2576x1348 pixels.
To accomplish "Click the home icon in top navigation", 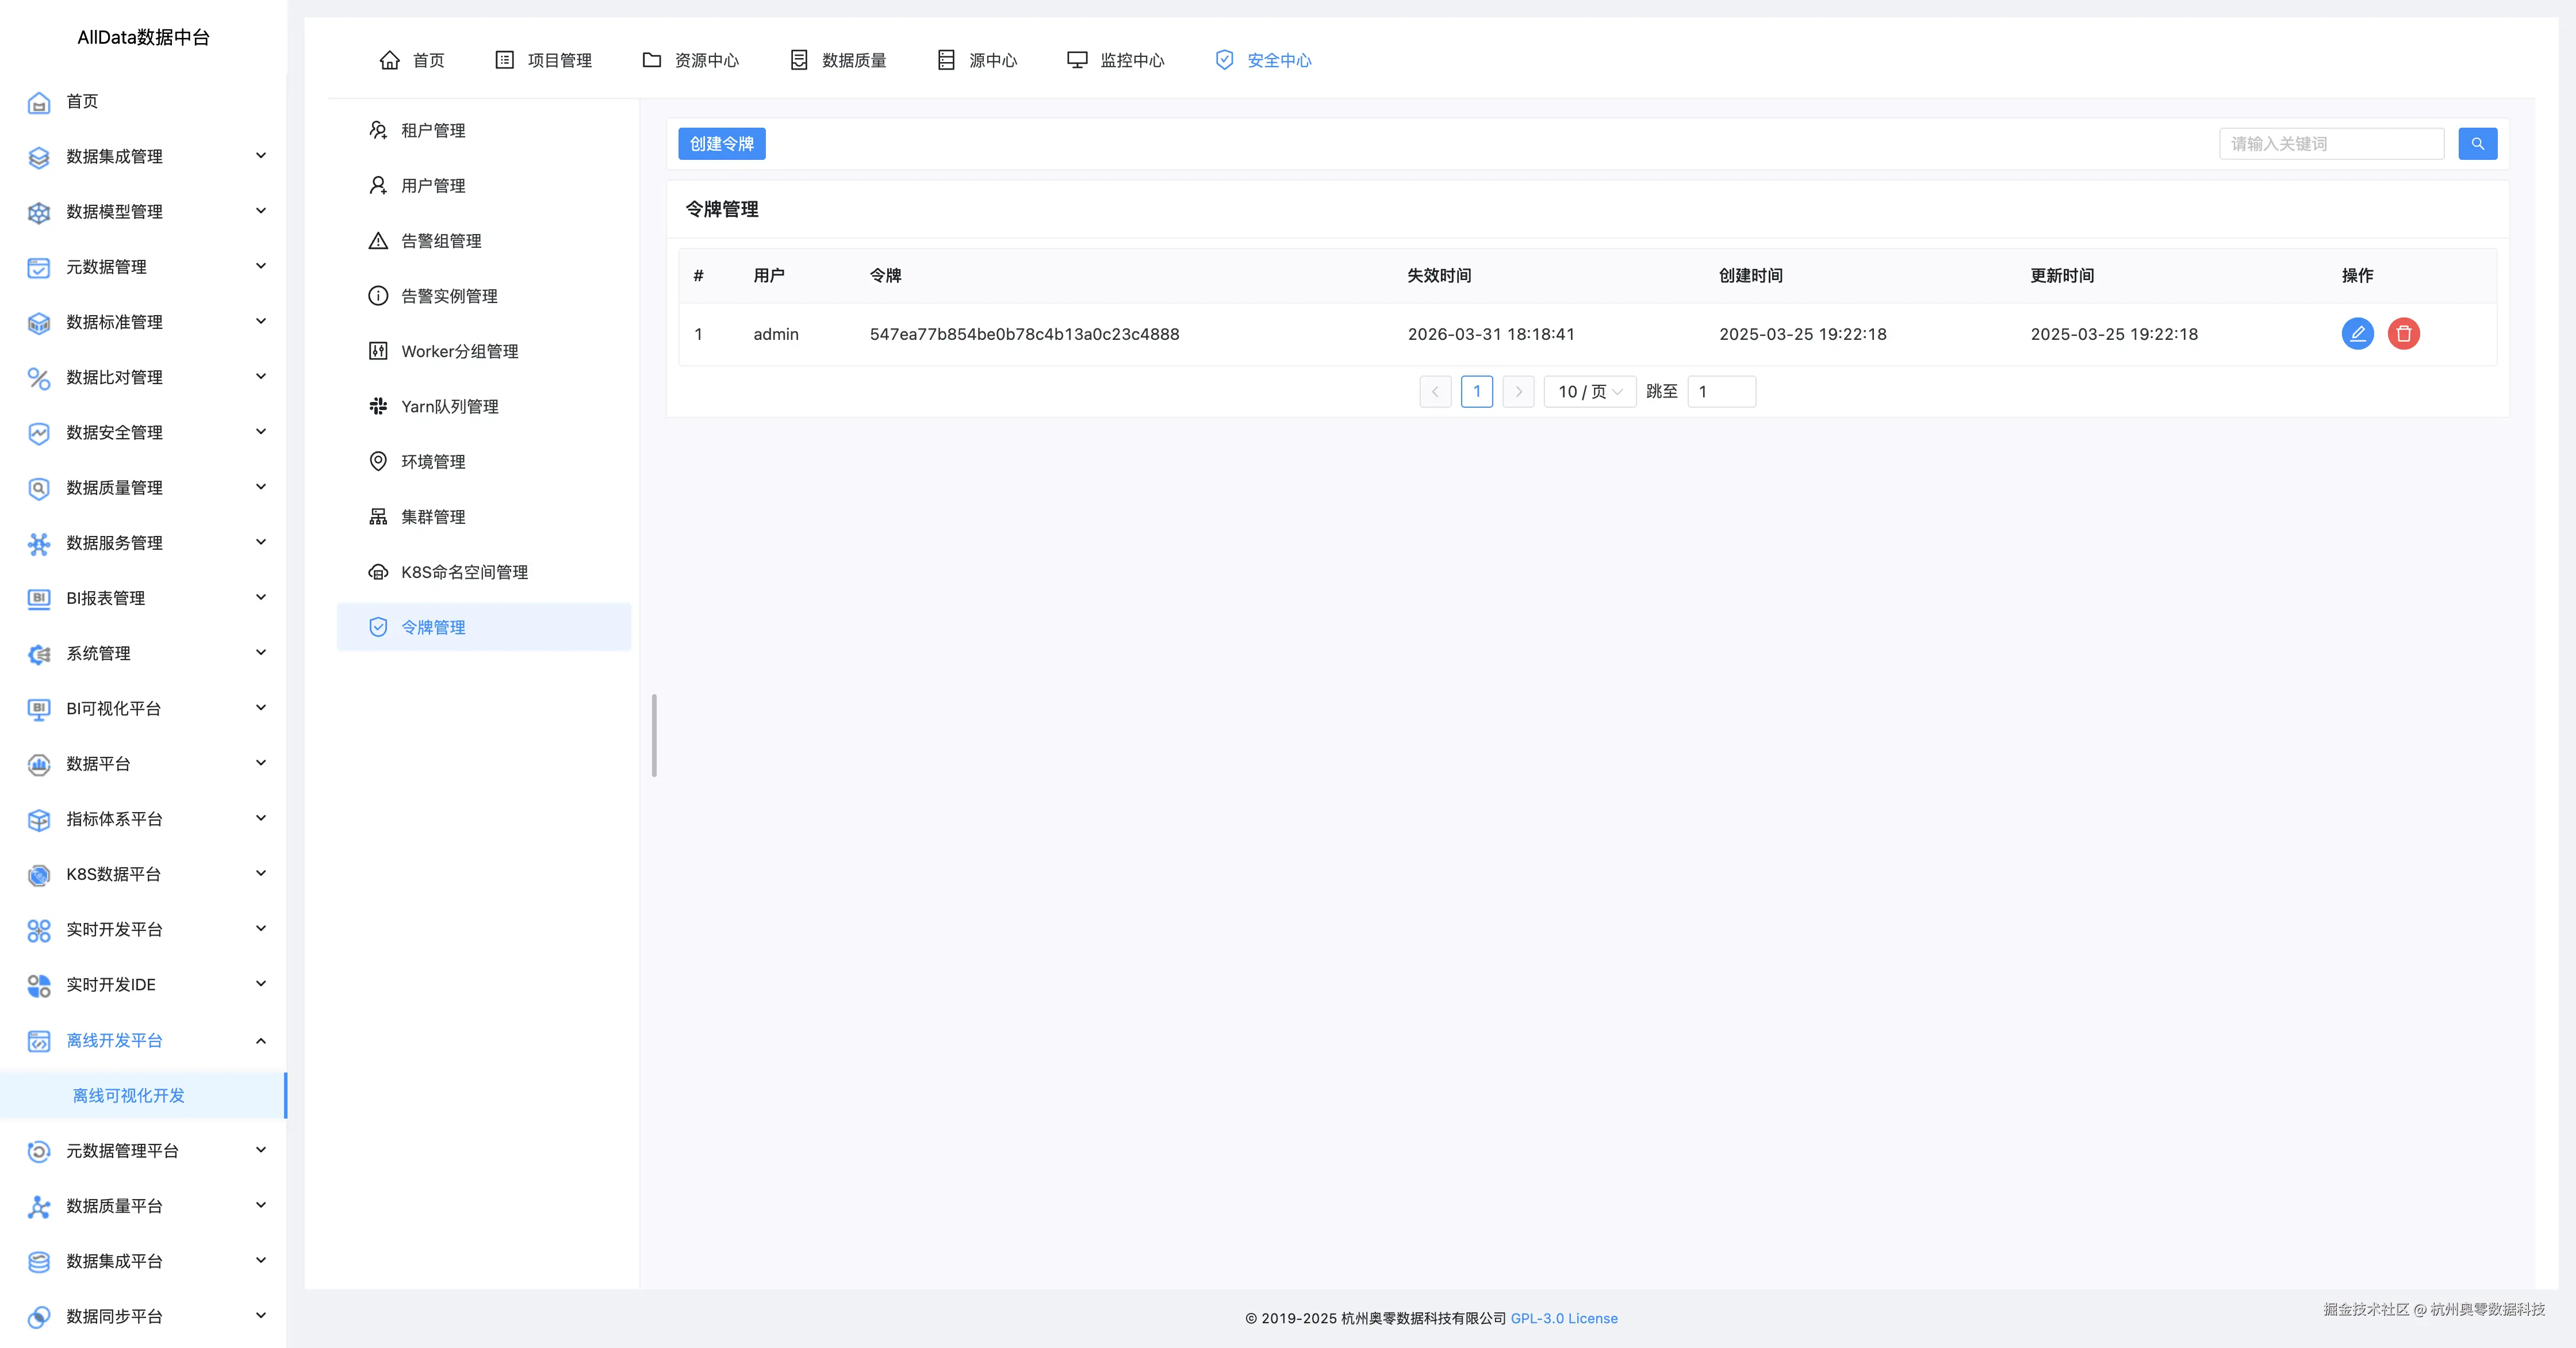I will click(390, 60).
